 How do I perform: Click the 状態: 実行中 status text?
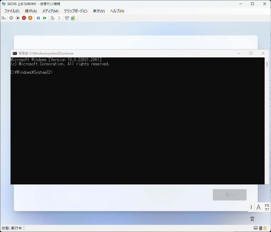pyautogui.click(x=12, y=228)
